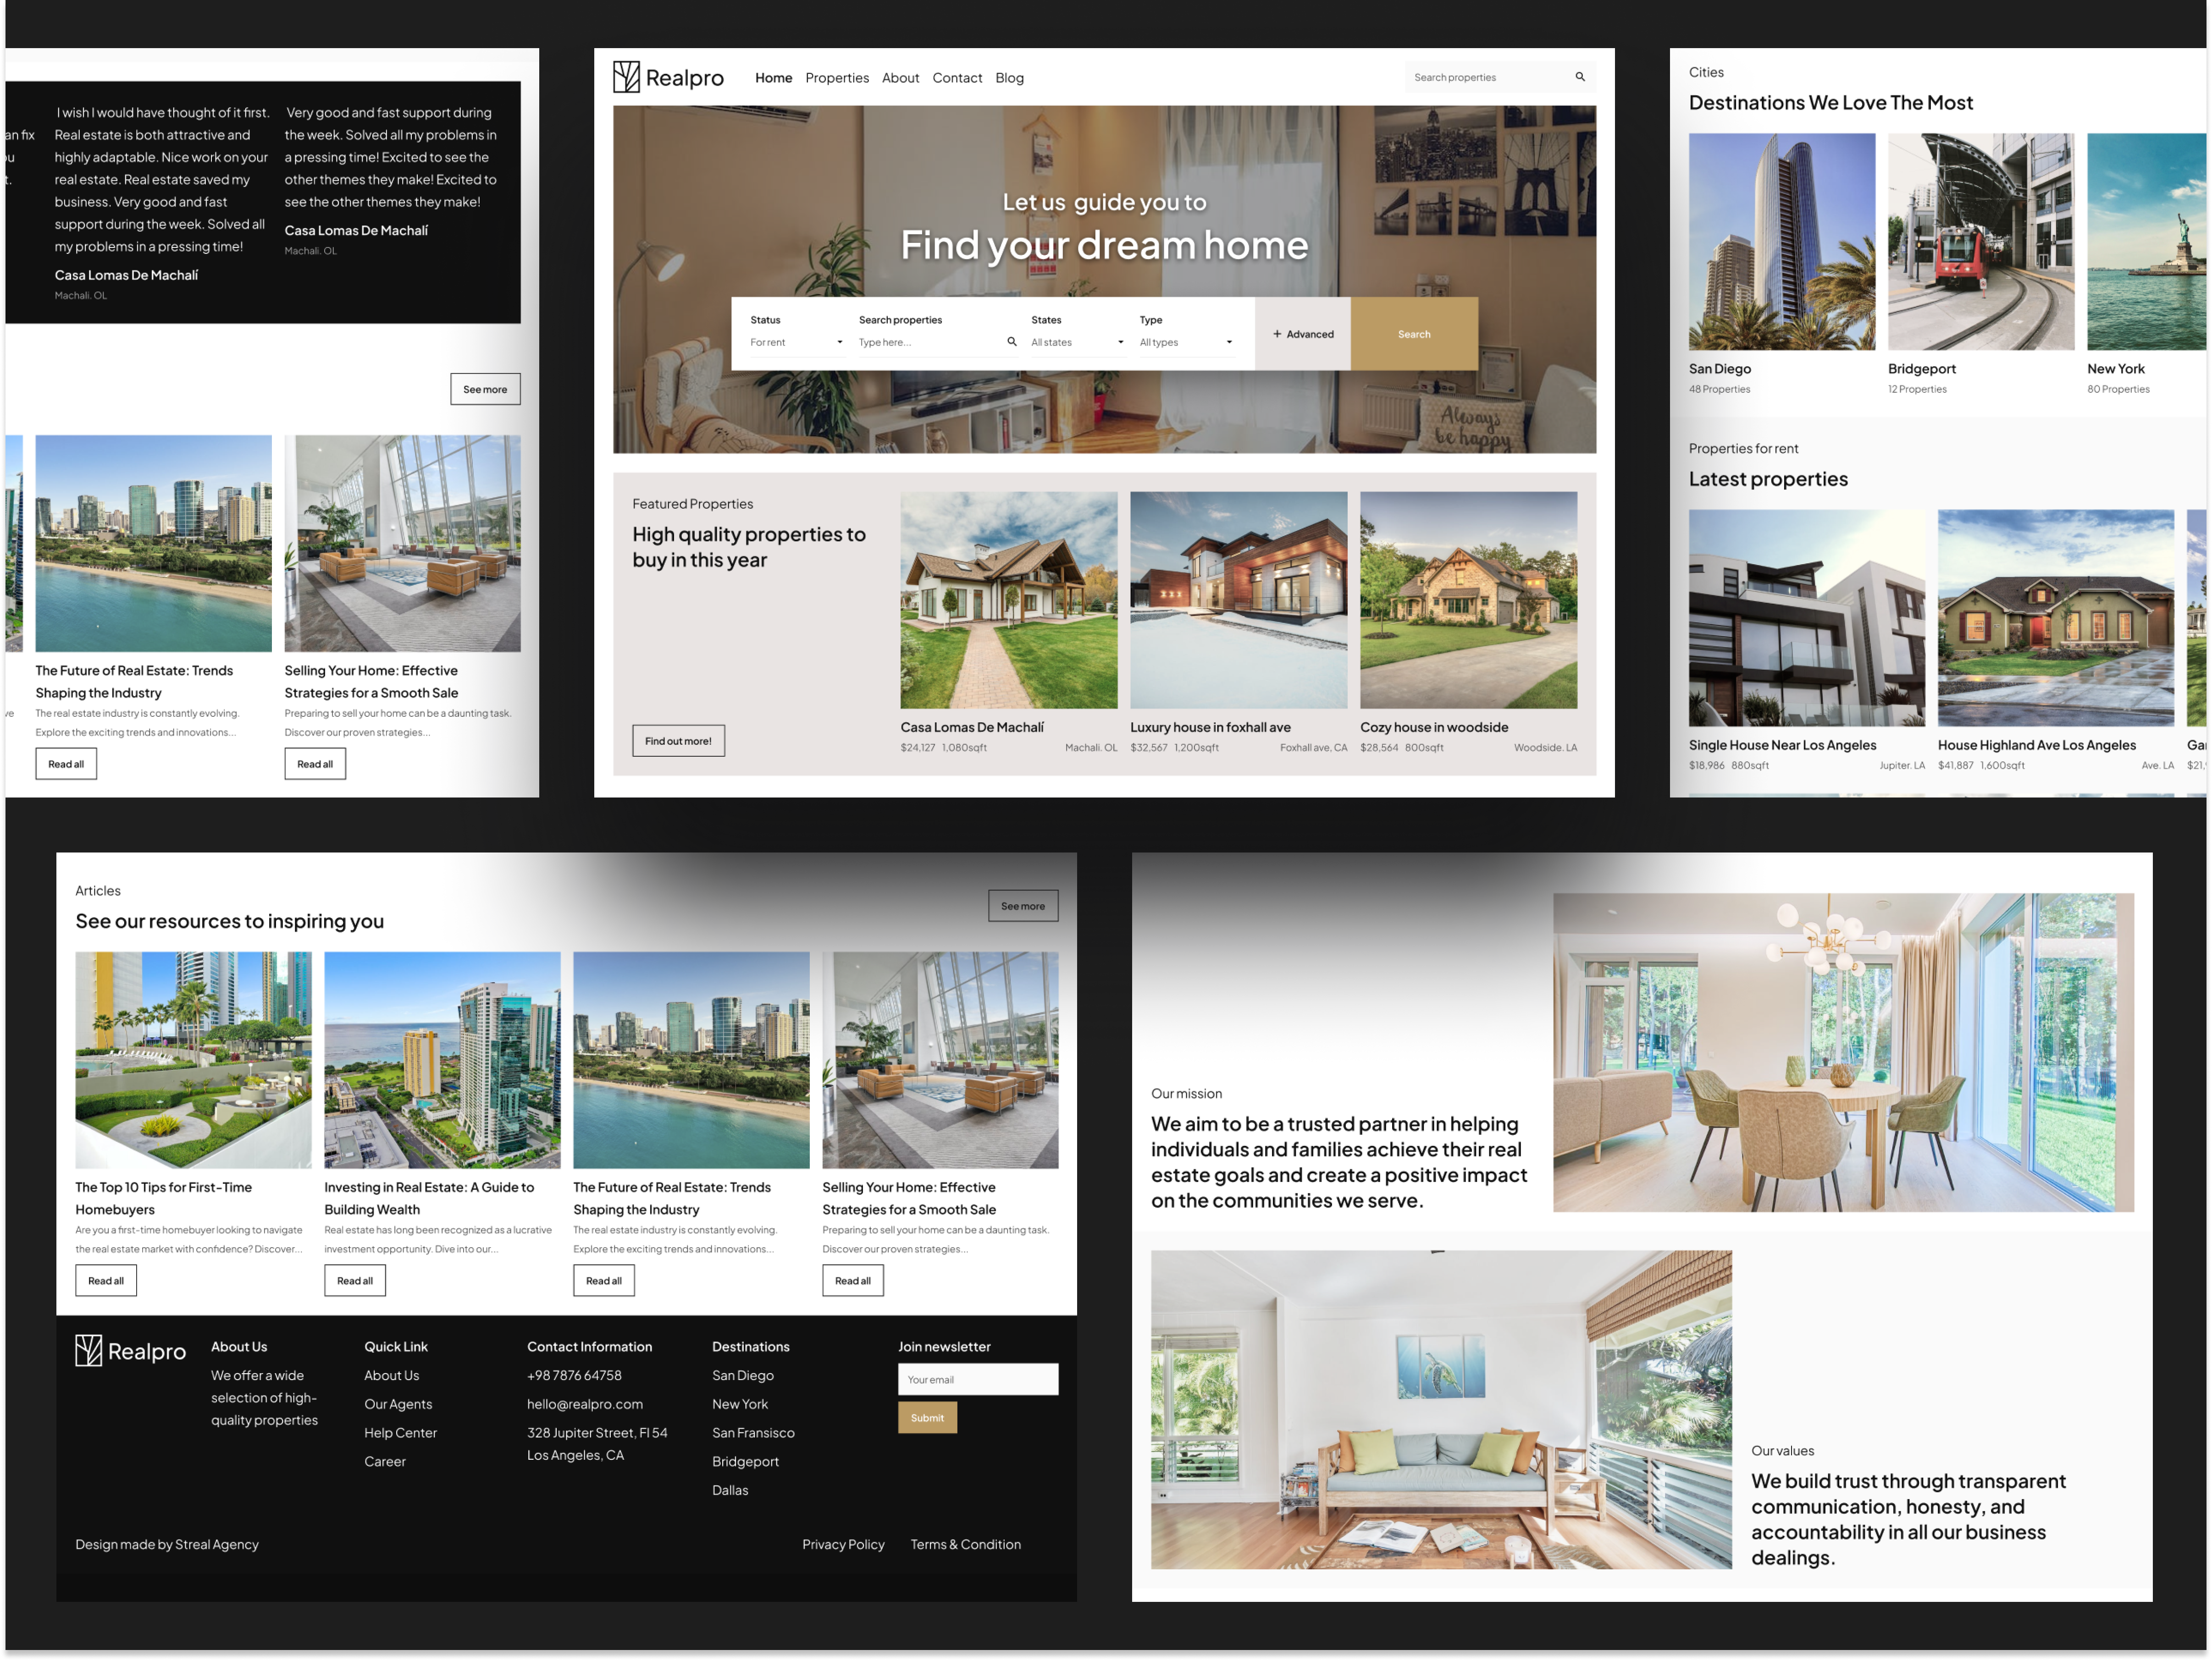Open the Privacy Policy link
The width and height of the screenshot is (2212, 1661).
[x=843, y=1544]
